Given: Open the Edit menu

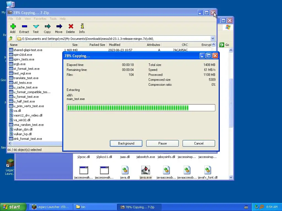Looking at the screenshot, I should [x=19, y=19].
